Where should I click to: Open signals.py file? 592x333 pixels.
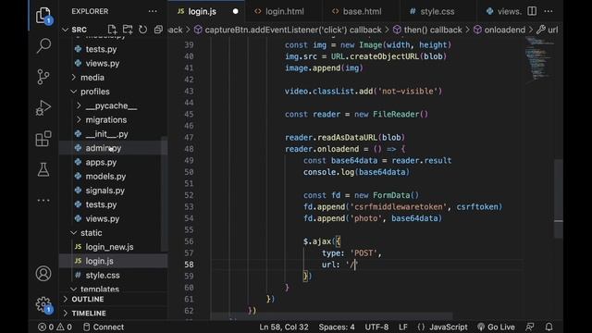coord(105,191)
